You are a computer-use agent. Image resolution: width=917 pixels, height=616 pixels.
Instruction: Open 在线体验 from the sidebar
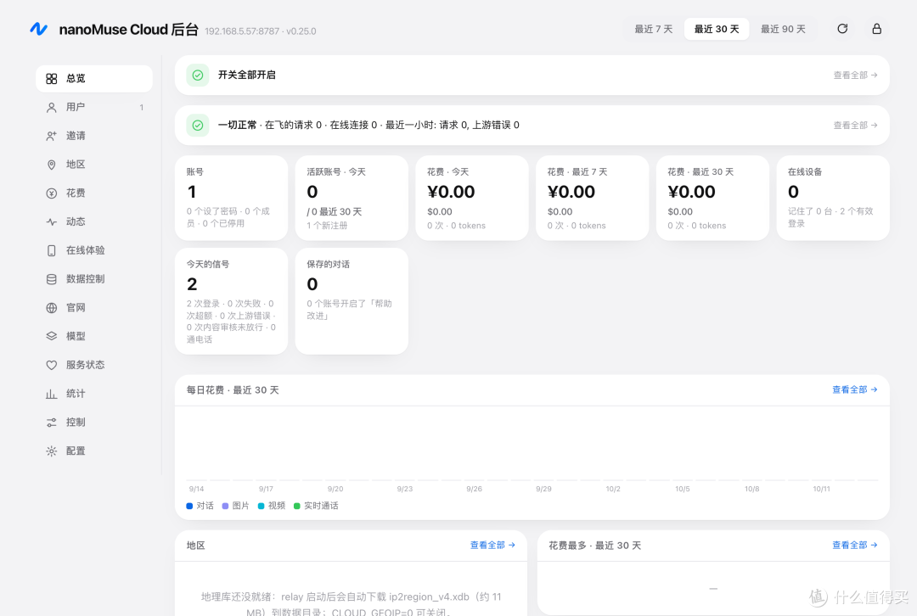point(94,250)
